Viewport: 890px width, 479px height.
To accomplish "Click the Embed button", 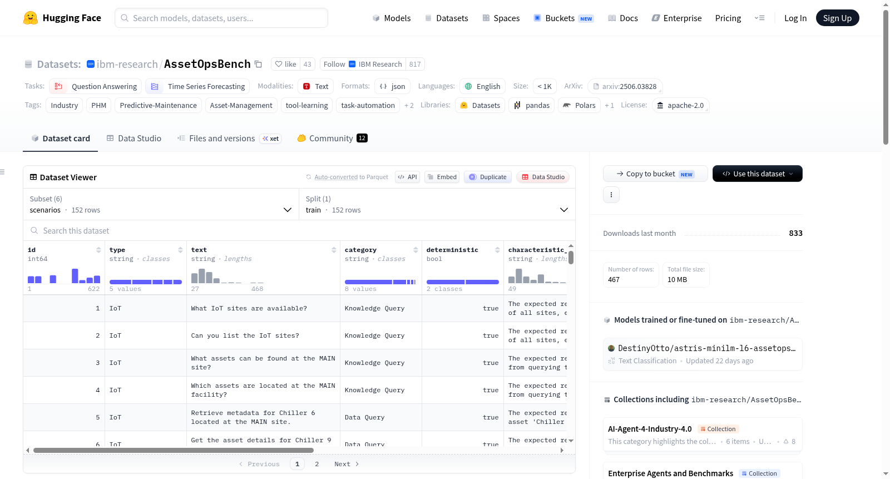I will [441, 177].
